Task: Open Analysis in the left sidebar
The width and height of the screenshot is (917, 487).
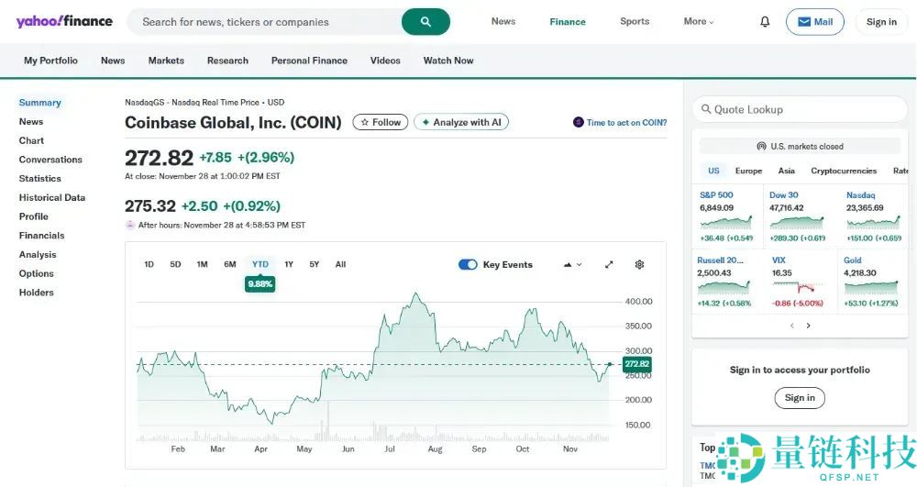Action: tap(38, 254)
